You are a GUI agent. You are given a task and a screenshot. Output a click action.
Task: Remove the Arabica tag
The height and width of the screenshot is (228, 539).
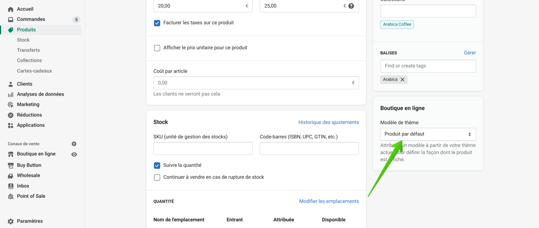(x=402, y=80)
